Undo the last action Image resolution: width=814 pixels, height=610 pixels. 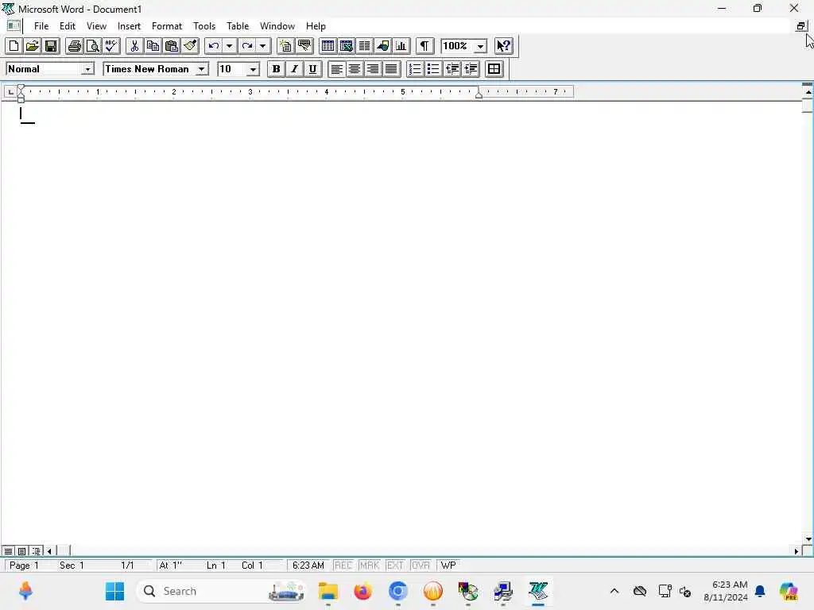click(x=213, y=46)
